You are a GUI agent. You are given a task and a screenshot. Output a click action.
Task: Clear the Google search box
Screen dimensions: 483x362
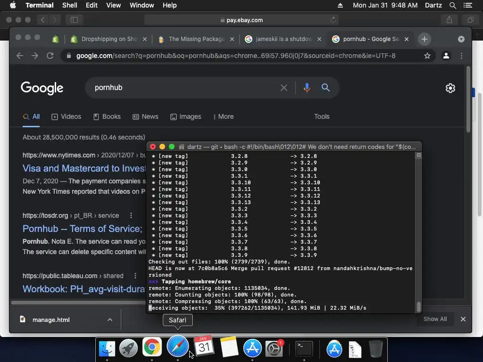point(283,88)
